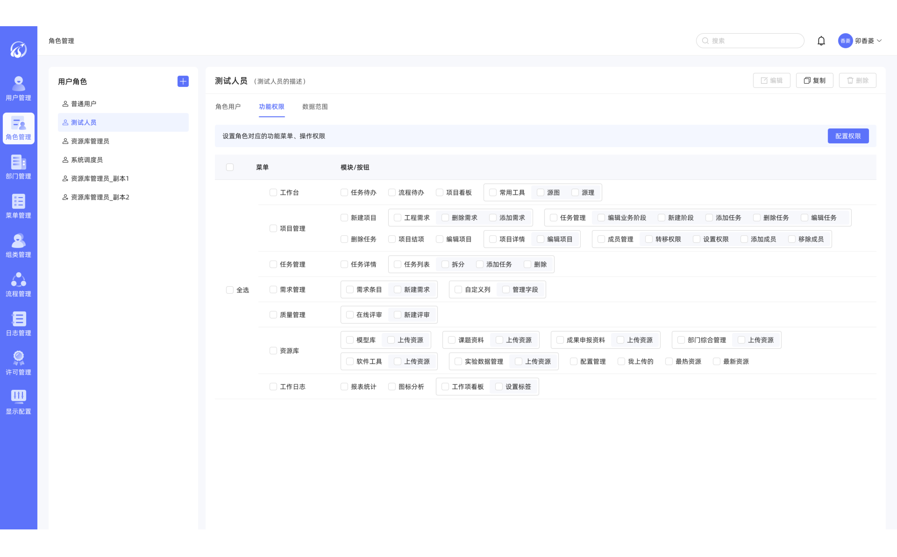Check the 质量管理 menu checkbox
This screenshot has height=557, width=897.
(273, 315)
